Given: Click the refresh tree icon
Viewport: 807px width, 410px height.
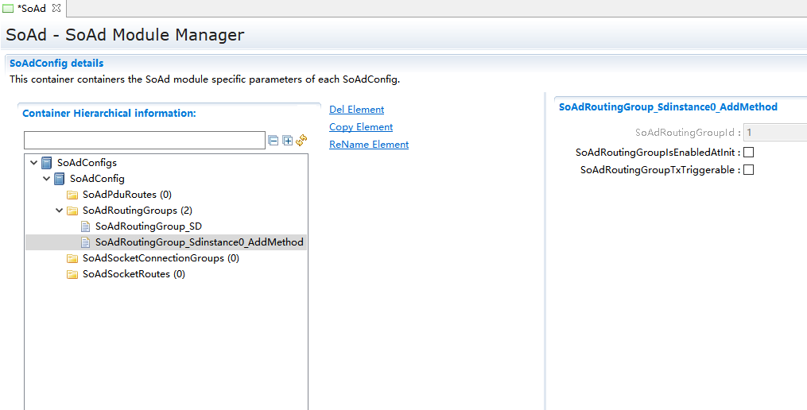Looking at the screenshot, I should tap(301, 141).
